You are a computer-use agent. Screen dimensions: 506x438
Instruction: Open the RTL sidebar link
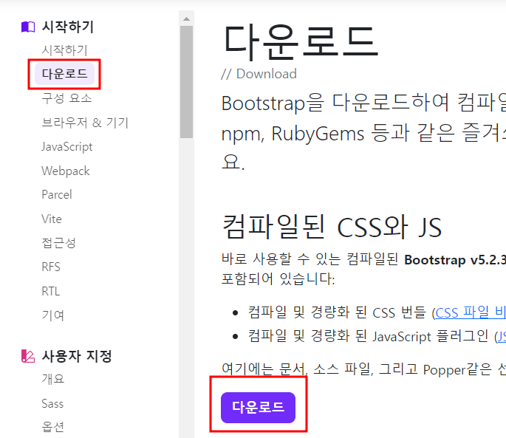pos(51,291)
